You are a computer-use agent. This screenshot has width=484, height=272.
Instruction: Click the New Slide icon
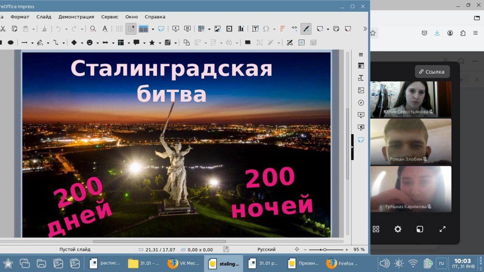(x=320, y=29)
